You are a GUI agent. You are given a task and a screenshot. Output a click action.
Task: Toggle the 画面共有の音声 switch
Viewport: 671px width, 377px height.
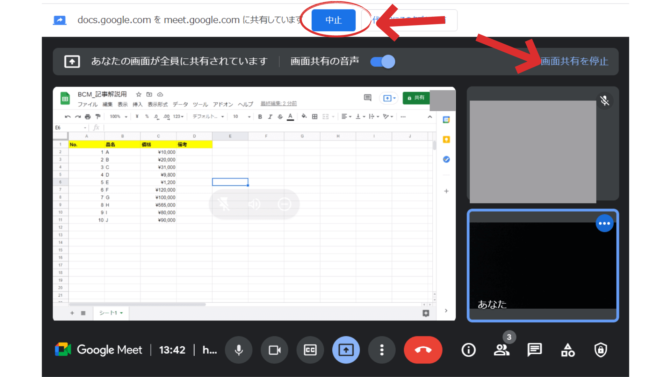(x=382, y=61)
